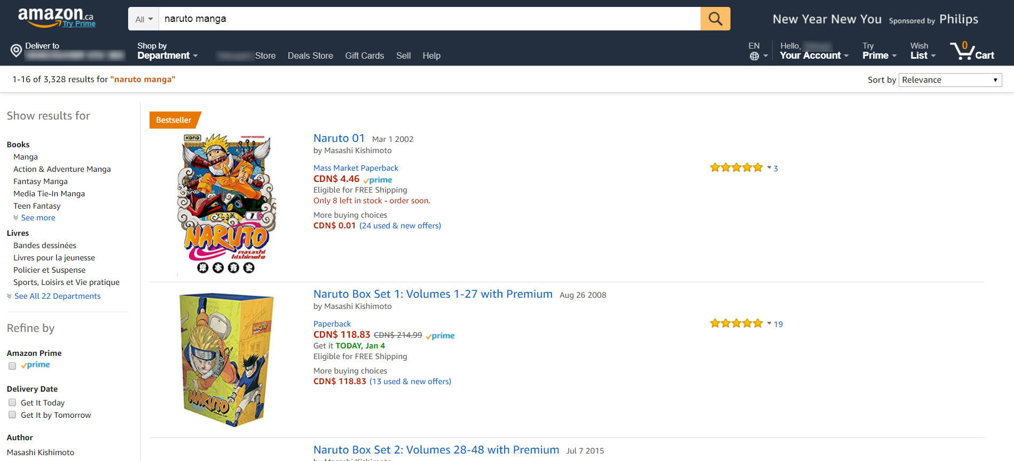
Task: Click the Naruto Box Set 1 star rating
Action: [736, 323]
